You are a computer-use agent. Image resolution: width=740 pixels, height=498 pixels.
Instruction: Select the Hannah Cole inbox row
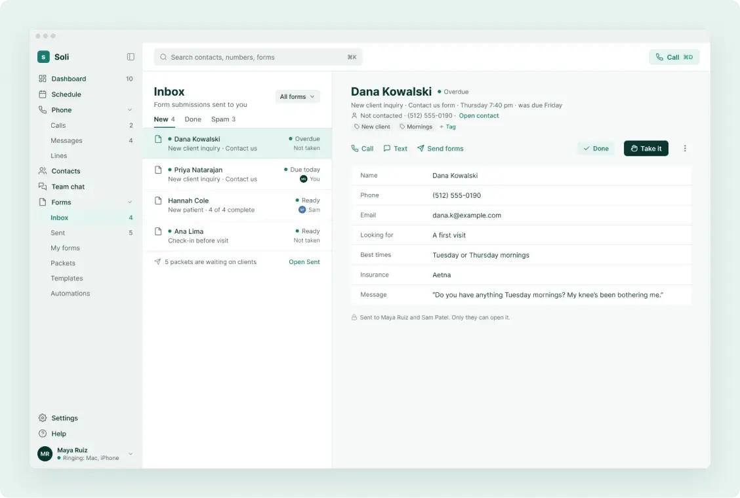click(237, 204)
